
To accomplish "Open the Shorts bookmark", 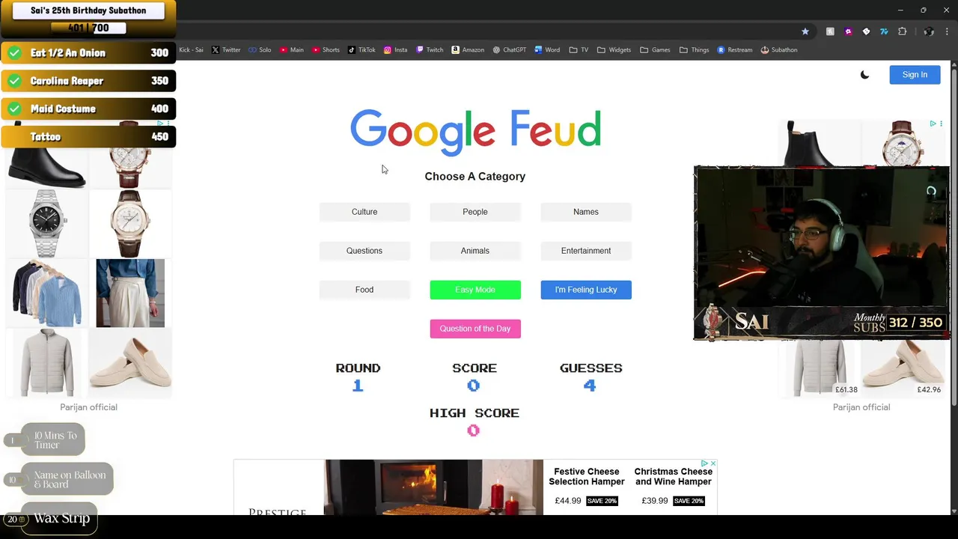I will click(x=325, y=50).
